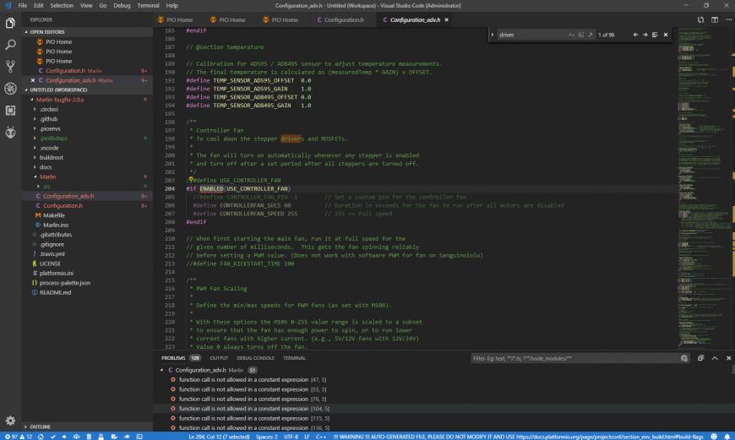Screen dimensions: 735x440
Task: Toggle Use Regular Expression in find widget
Action: 591,35
